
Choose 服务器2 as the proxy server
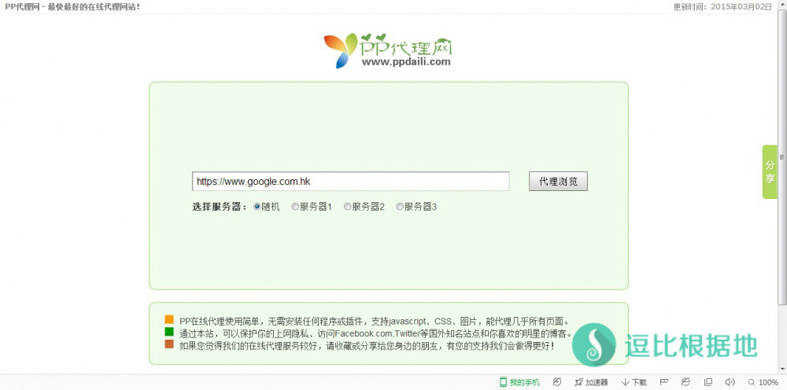[x=348, y=207]
